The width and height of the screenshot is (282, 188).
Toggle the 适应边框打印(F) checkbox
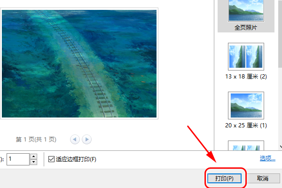[51, 159]
